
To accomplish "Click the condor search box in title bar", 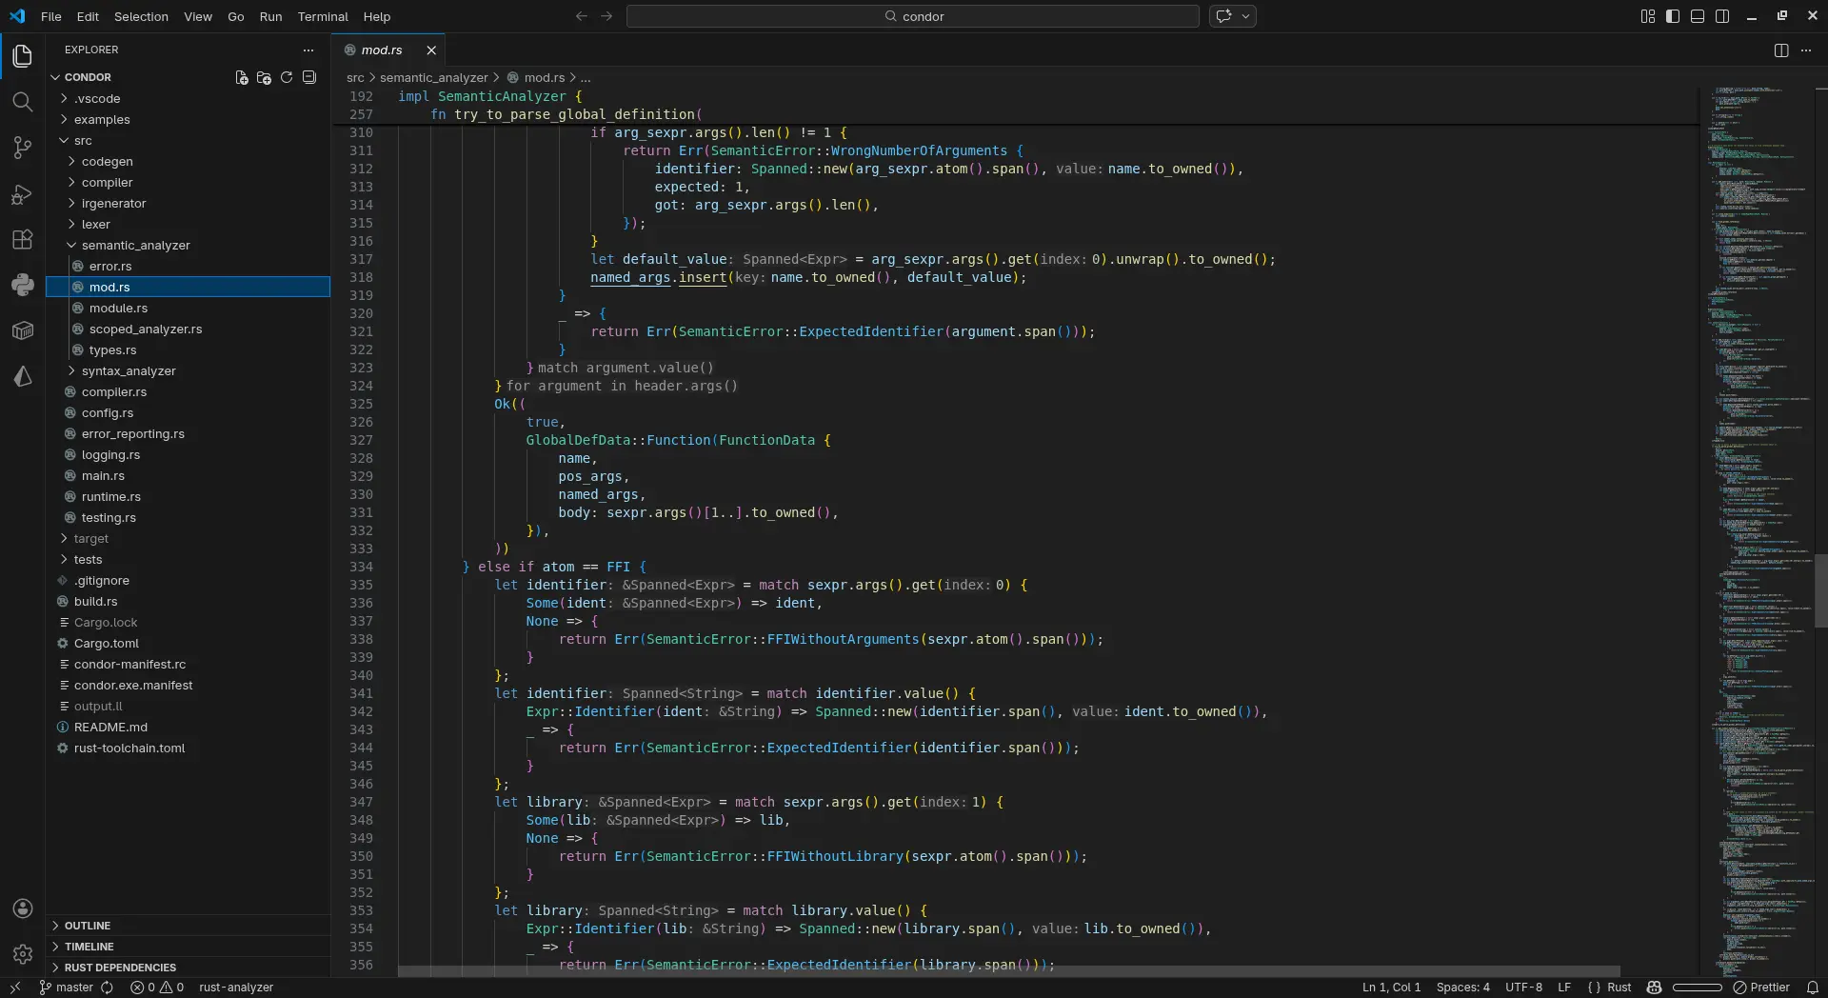I will (913, 16).
